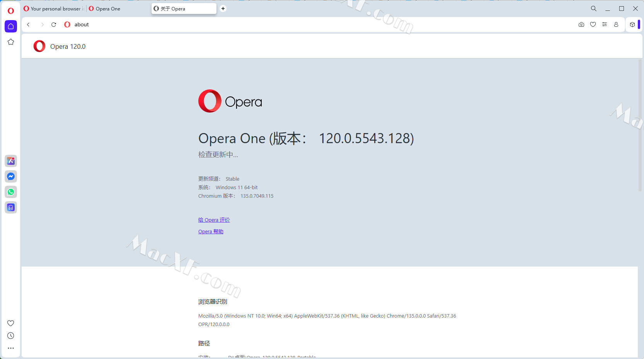
Task: Open the '给 Opera 评价' link
Action: (x=214, y=220)
